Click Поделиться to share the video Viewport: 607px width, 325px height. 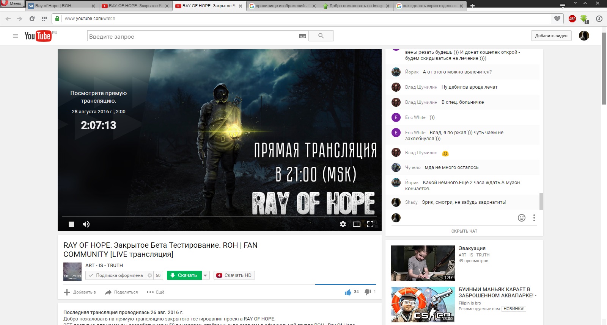[121, 292]
